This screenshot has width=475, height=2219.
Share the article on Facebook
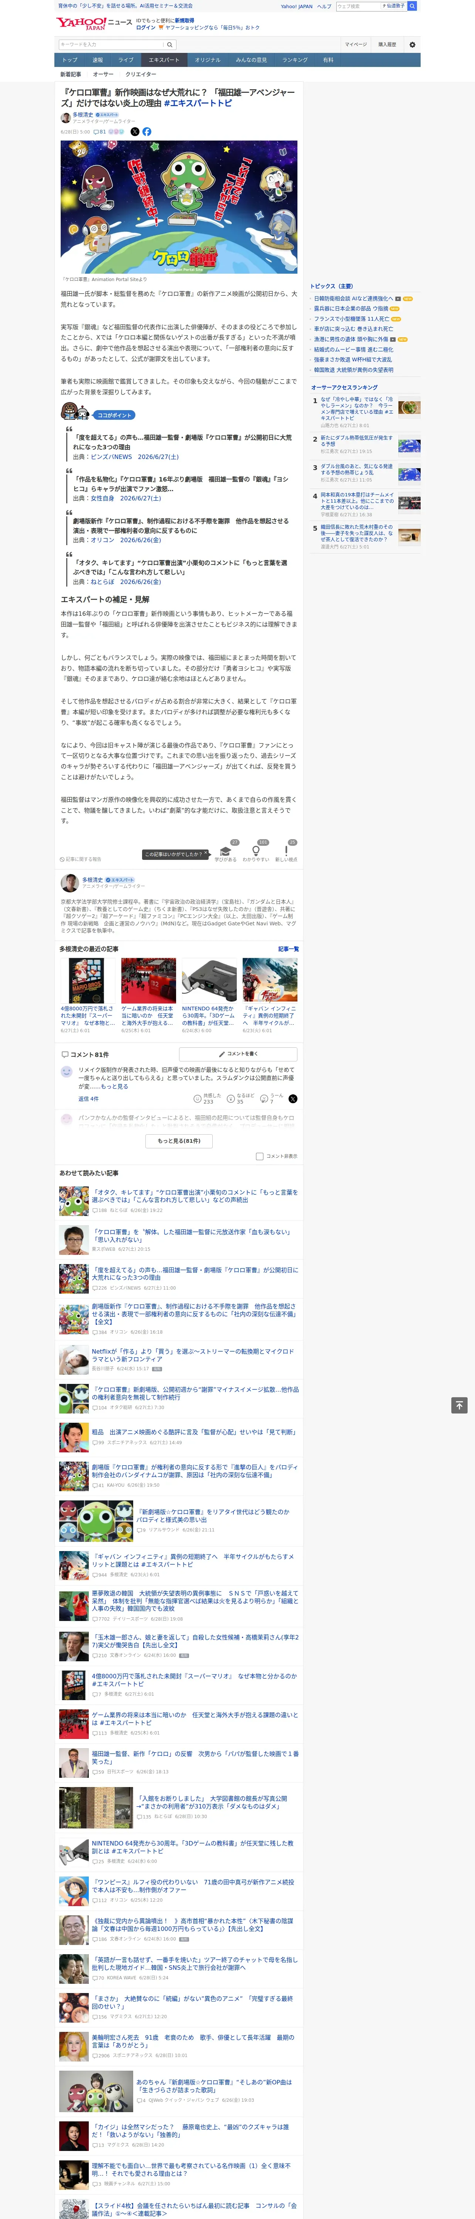tap(146, 132)
